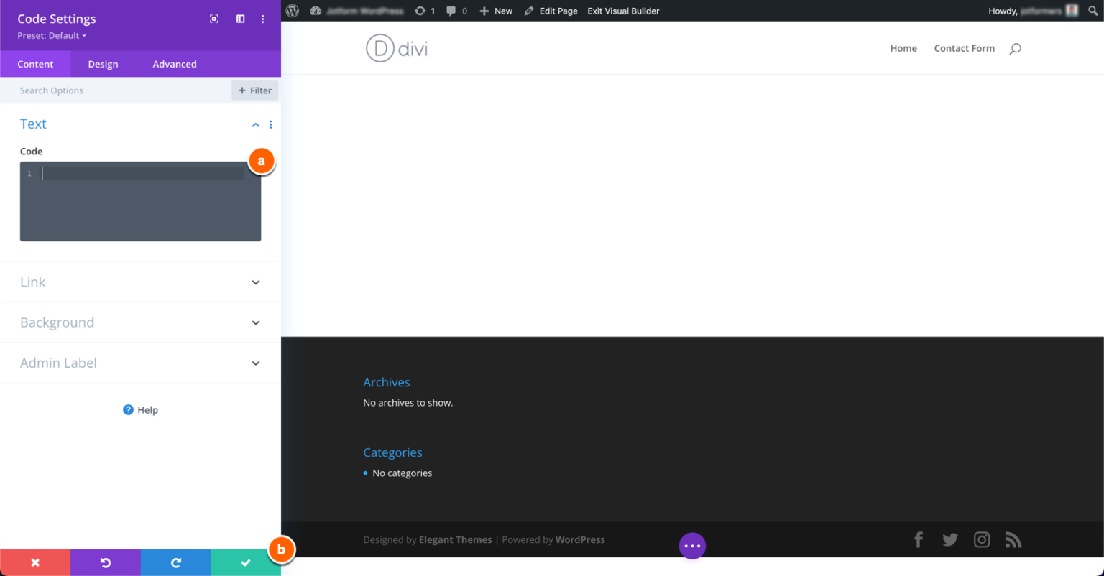
Task: Open the Contact Form menu item
Action: click(x=964, y=48)
